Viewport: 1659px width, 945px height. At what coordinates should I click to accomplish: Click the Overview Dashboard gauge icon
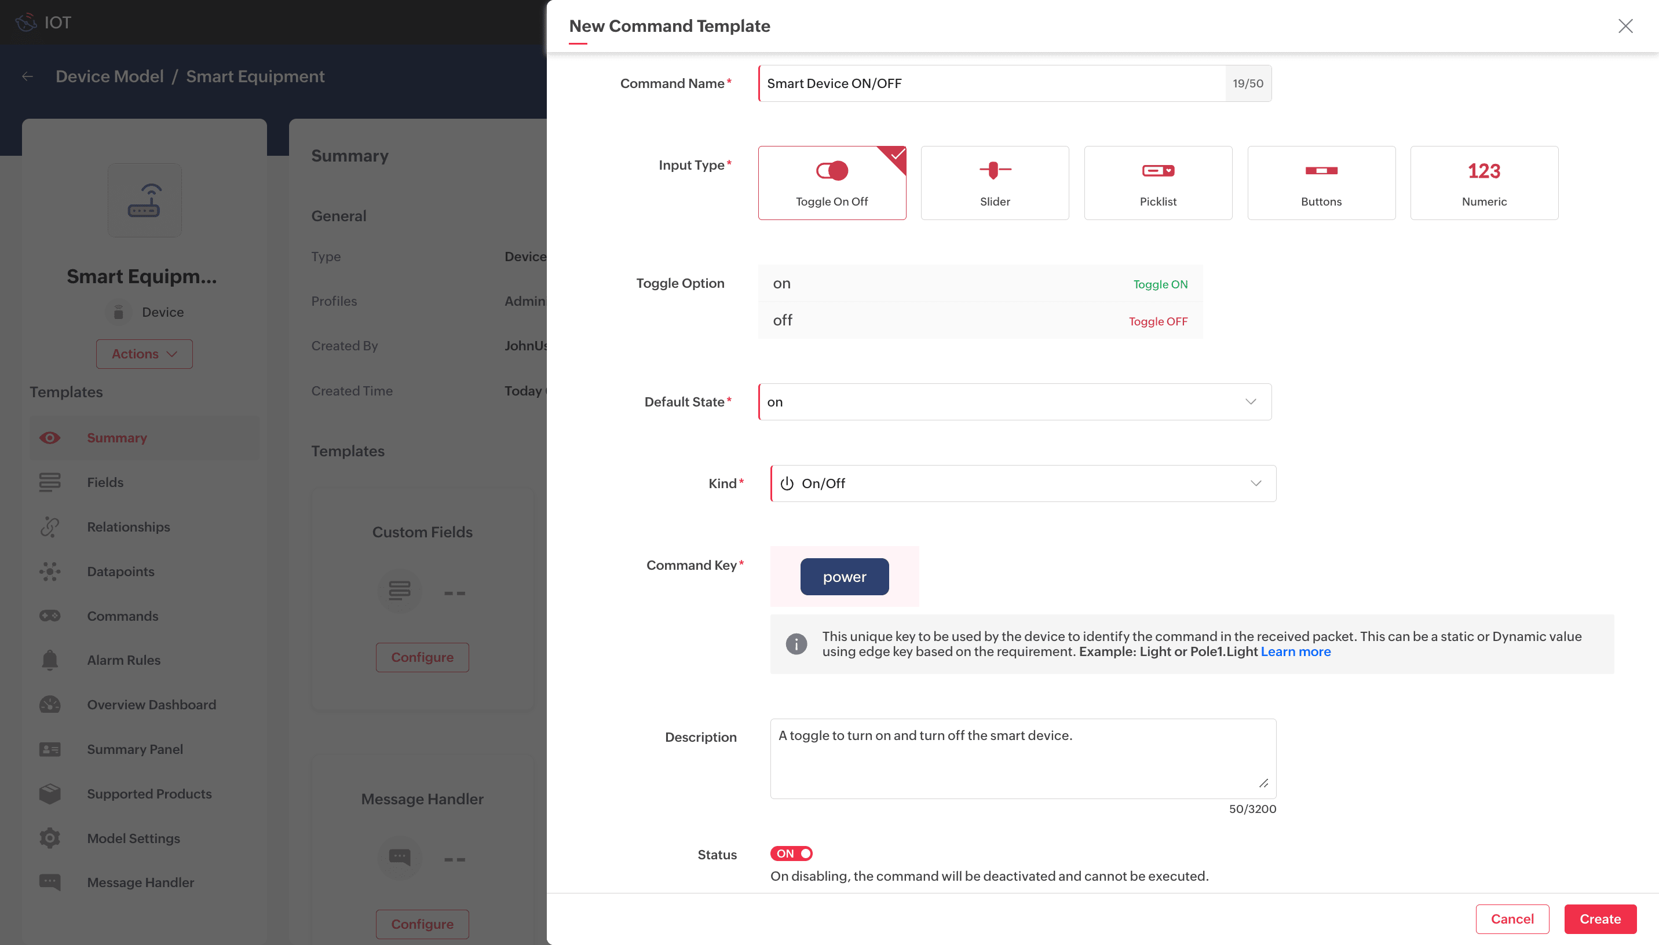[49, 705]
